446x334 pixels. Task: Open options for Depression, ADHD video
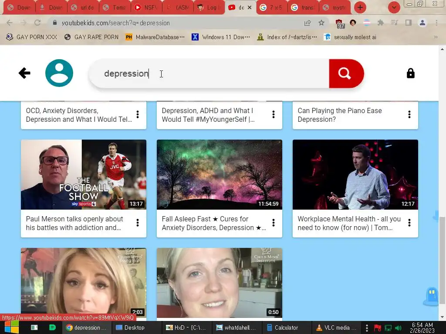(274, 114)
